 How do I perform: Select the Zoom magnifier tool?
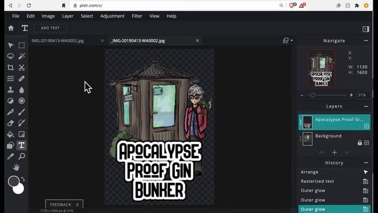coord(22,156)
